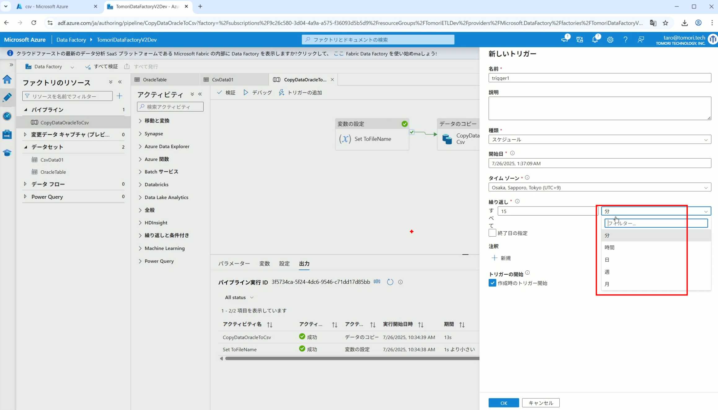The height and width of the screenshot is (410, 718).
Task: Open the Learning center graduation cap icon
Action: [x=7, y=153]
